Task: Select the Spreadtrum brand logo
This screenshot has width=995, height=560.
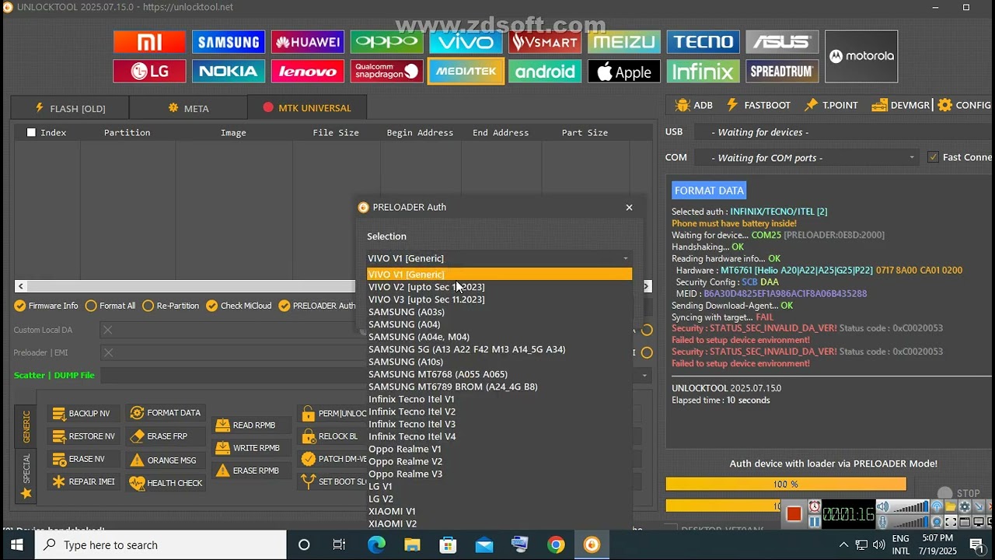Action: 782,72
